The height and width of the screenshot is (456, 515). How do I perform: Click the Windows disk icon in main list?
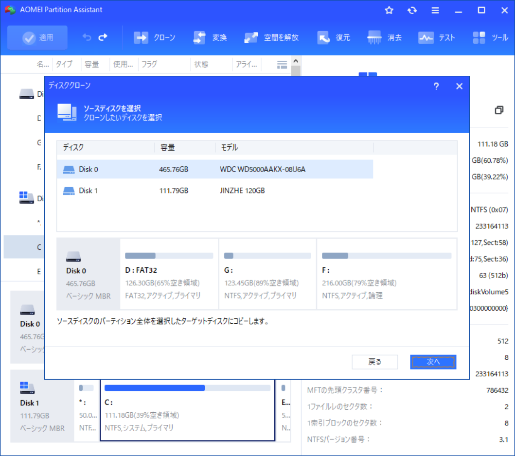point(26,197)
